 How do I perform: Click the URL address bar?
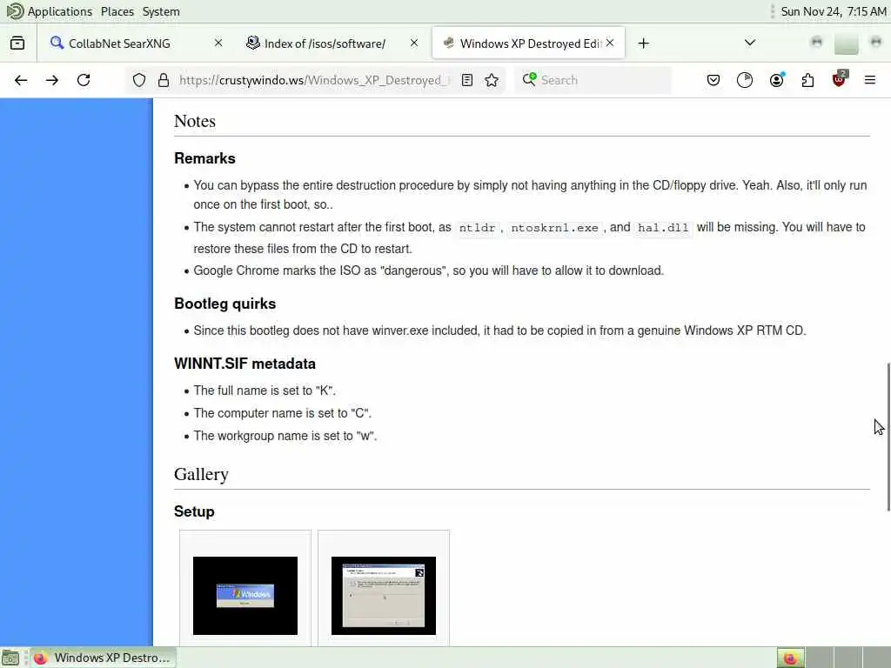313,80
